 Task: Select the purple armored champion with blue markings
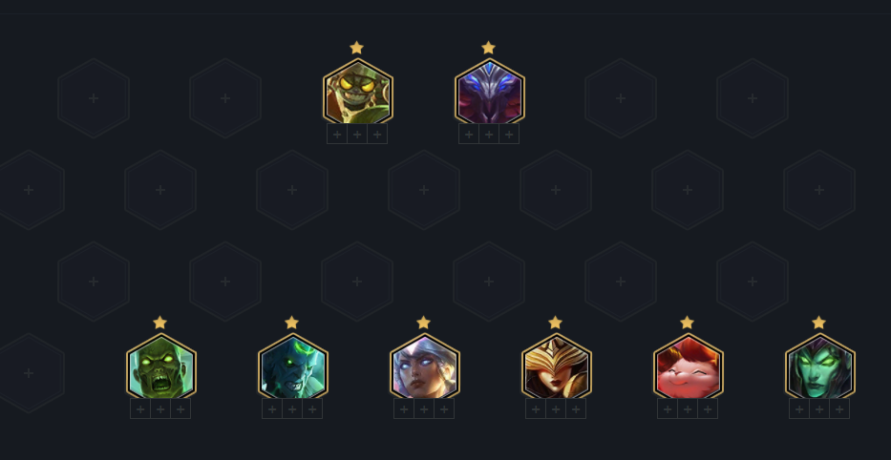coord(489,91)
